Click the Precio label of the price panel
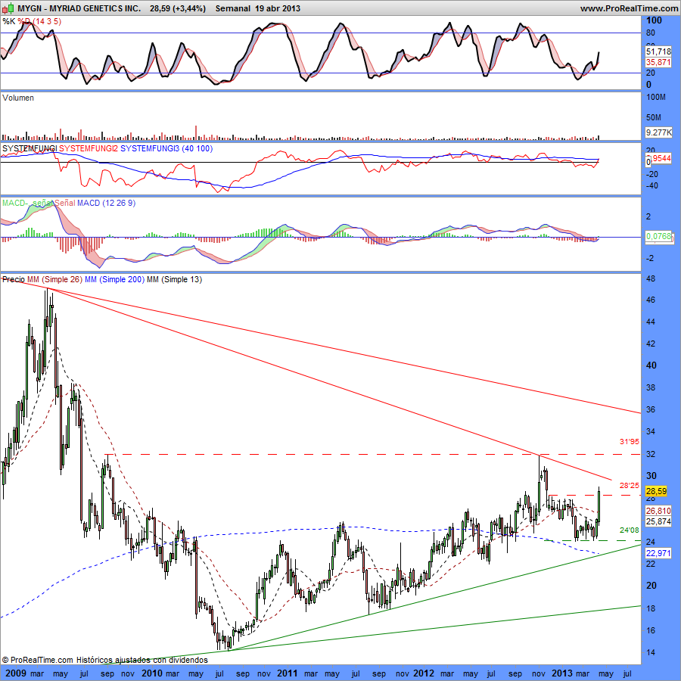Viewport: 681px width, 681px height. pos(14,279)
